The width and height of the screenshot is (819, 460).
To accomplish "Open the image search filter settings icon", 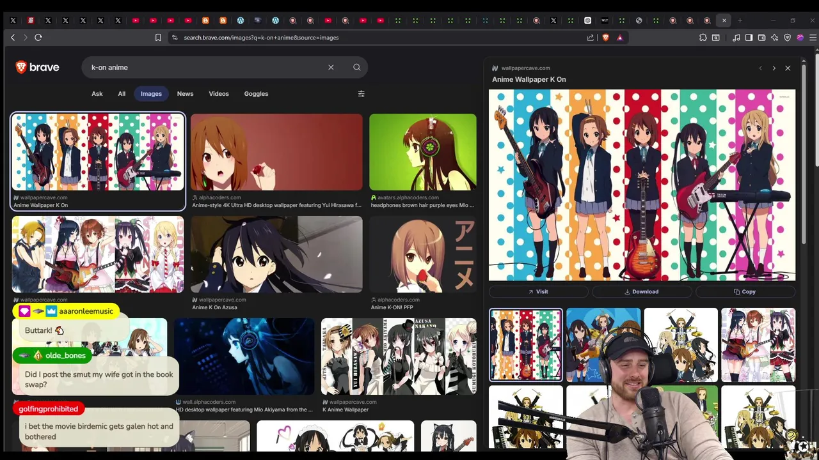I will point(361,93).
